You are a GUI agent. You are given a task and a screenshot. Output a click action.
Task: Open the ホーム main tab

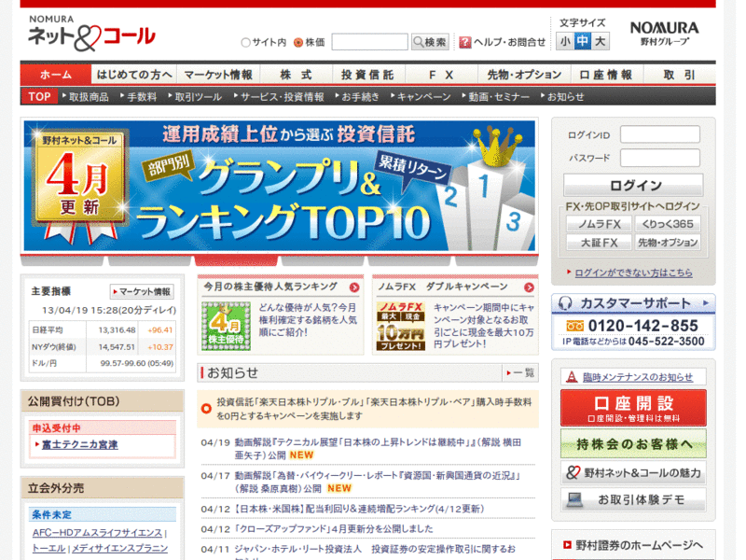pos(56,75)
